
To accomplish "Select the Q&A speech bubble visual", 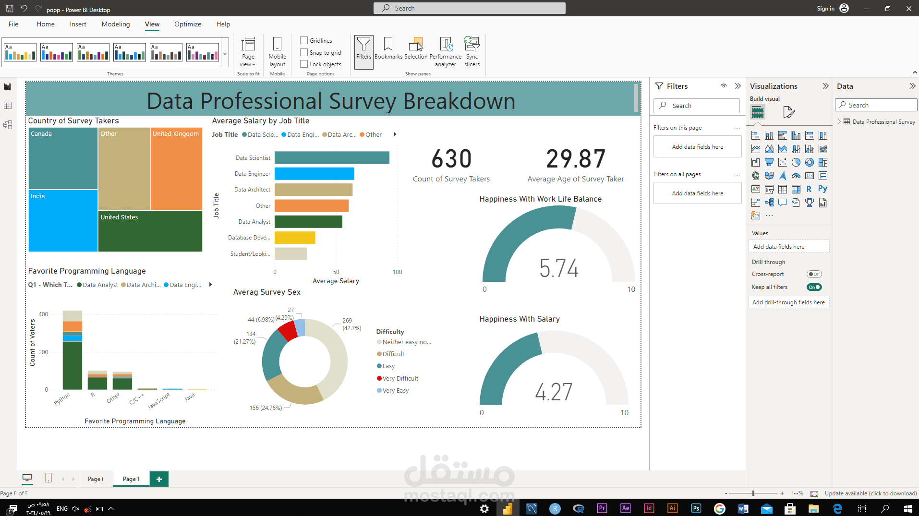I will [782, 203].
